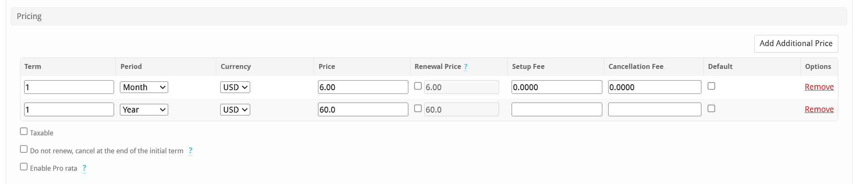Enable the Taxable checkbox
Screen dimensions: 855x184
pos(24,132)
